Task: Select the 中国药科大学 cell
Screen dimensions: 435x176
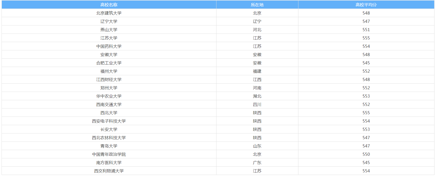Action: point(109,46)
